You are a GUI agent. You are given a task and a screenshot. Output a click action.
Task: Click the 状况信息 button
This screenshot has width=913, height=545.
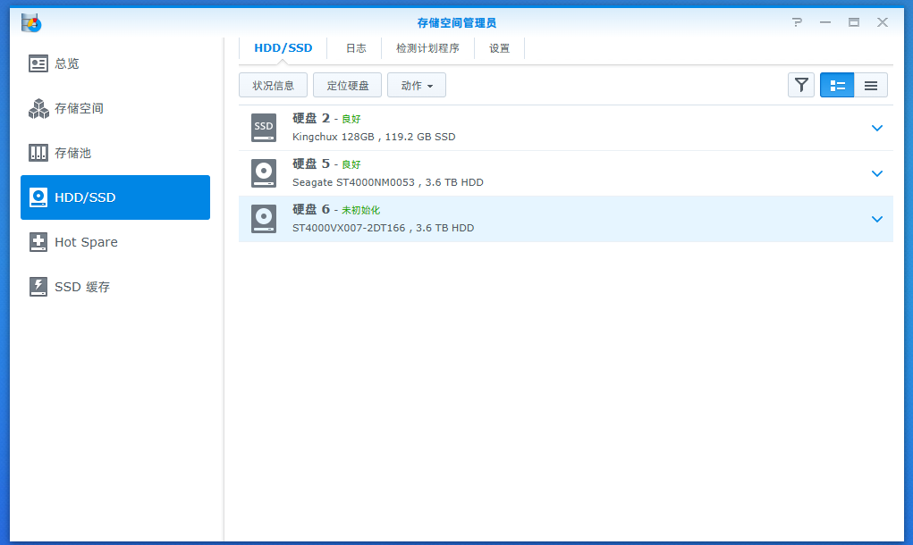(x=274, y=86)
